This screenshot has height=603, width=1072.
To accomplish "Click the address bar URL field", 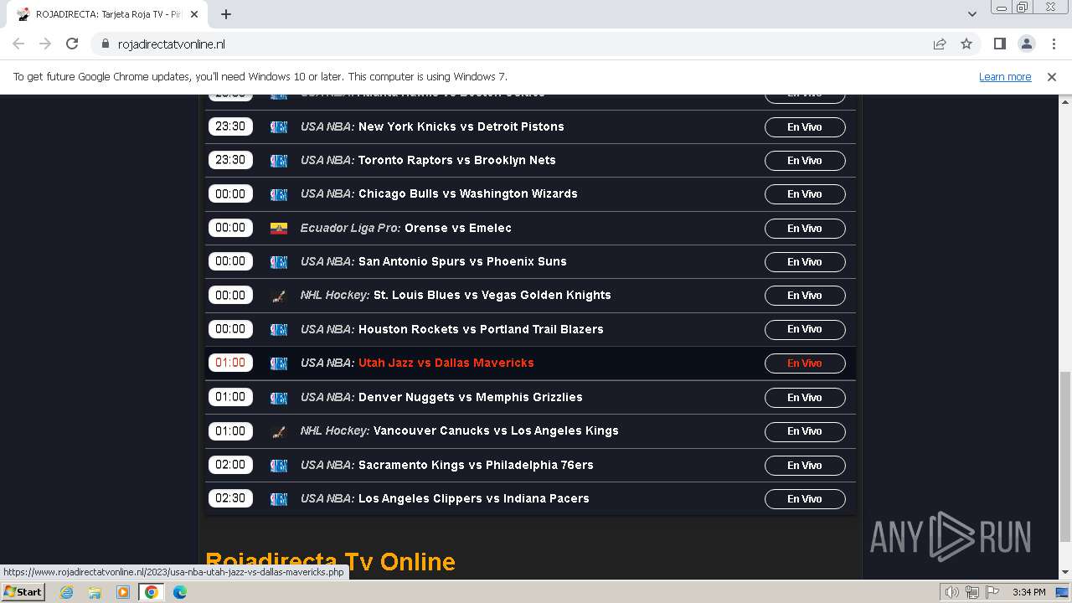I will click(519, 44).
